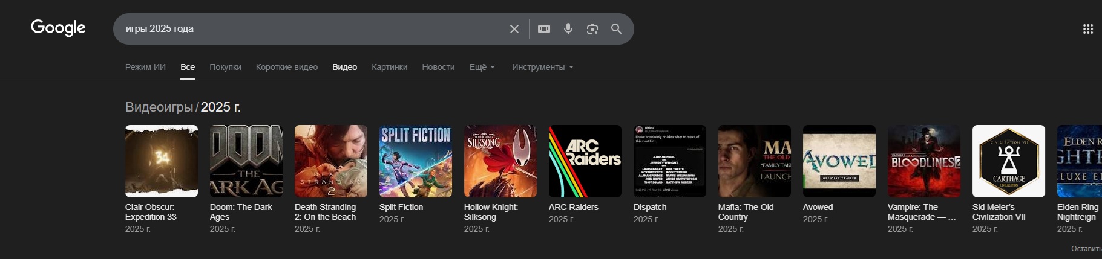The width and height of the screenshot is (1102, 259).
Task: Click the Dispatch title text
Action: tap(650, 207)
